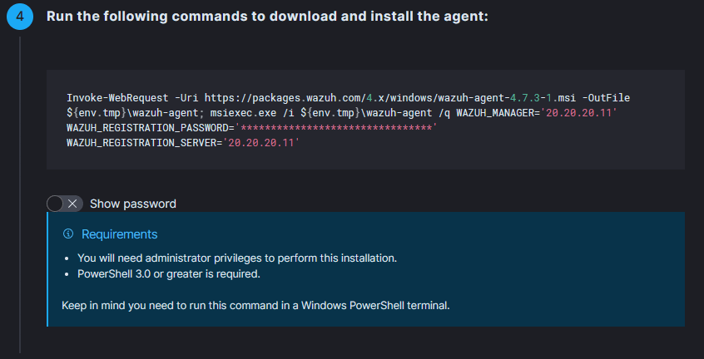The image size is (704, 359).
Task: Click the "Show password" label text
Action: pyautogui.click(x=132, y=204)
